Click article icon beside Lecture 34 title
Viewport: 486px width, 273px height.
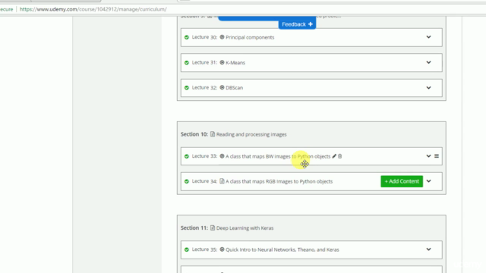click(222, 181)
